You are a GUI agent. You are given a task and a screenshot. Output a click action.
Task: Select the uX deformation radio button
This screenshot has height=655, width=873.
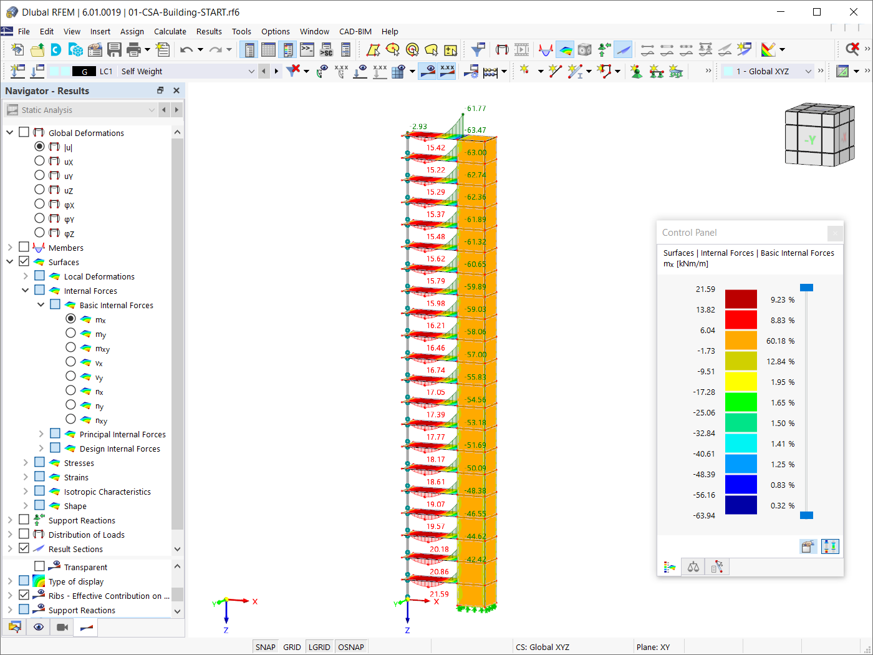[39, 161]
